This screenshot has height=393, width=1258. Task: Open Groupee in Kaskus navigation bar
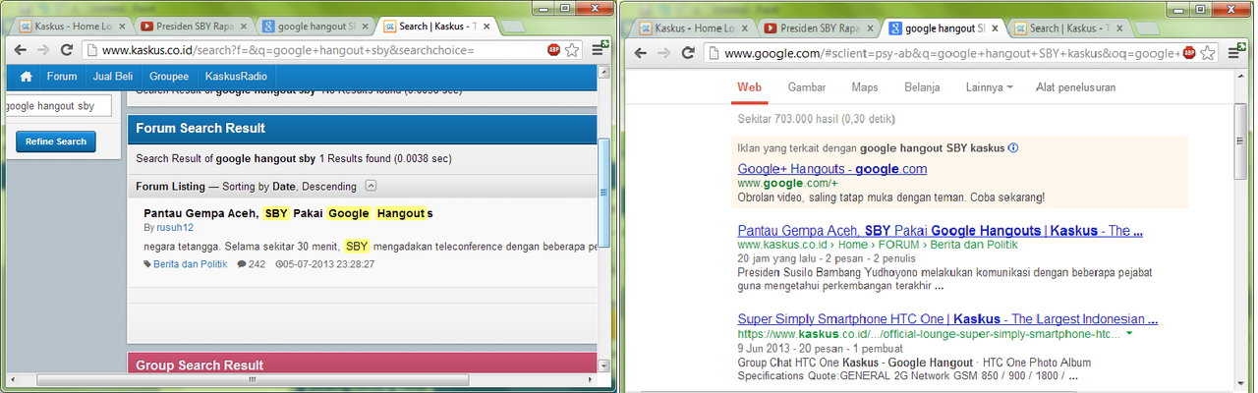(168, 77)
